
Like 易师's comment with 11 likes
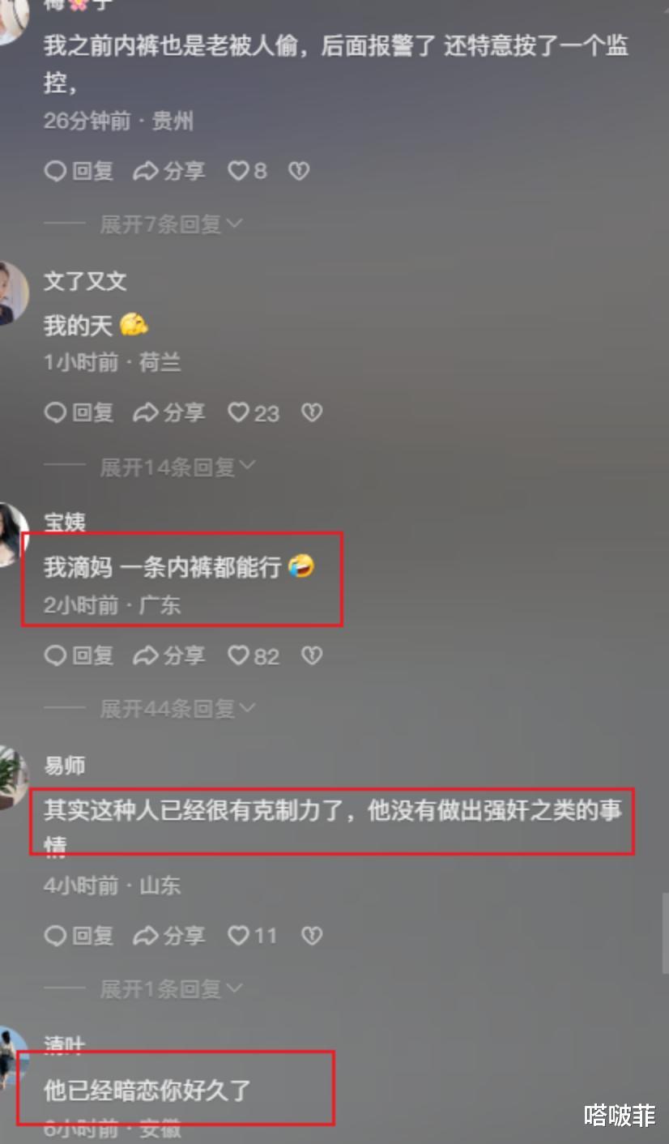(252, 936)
